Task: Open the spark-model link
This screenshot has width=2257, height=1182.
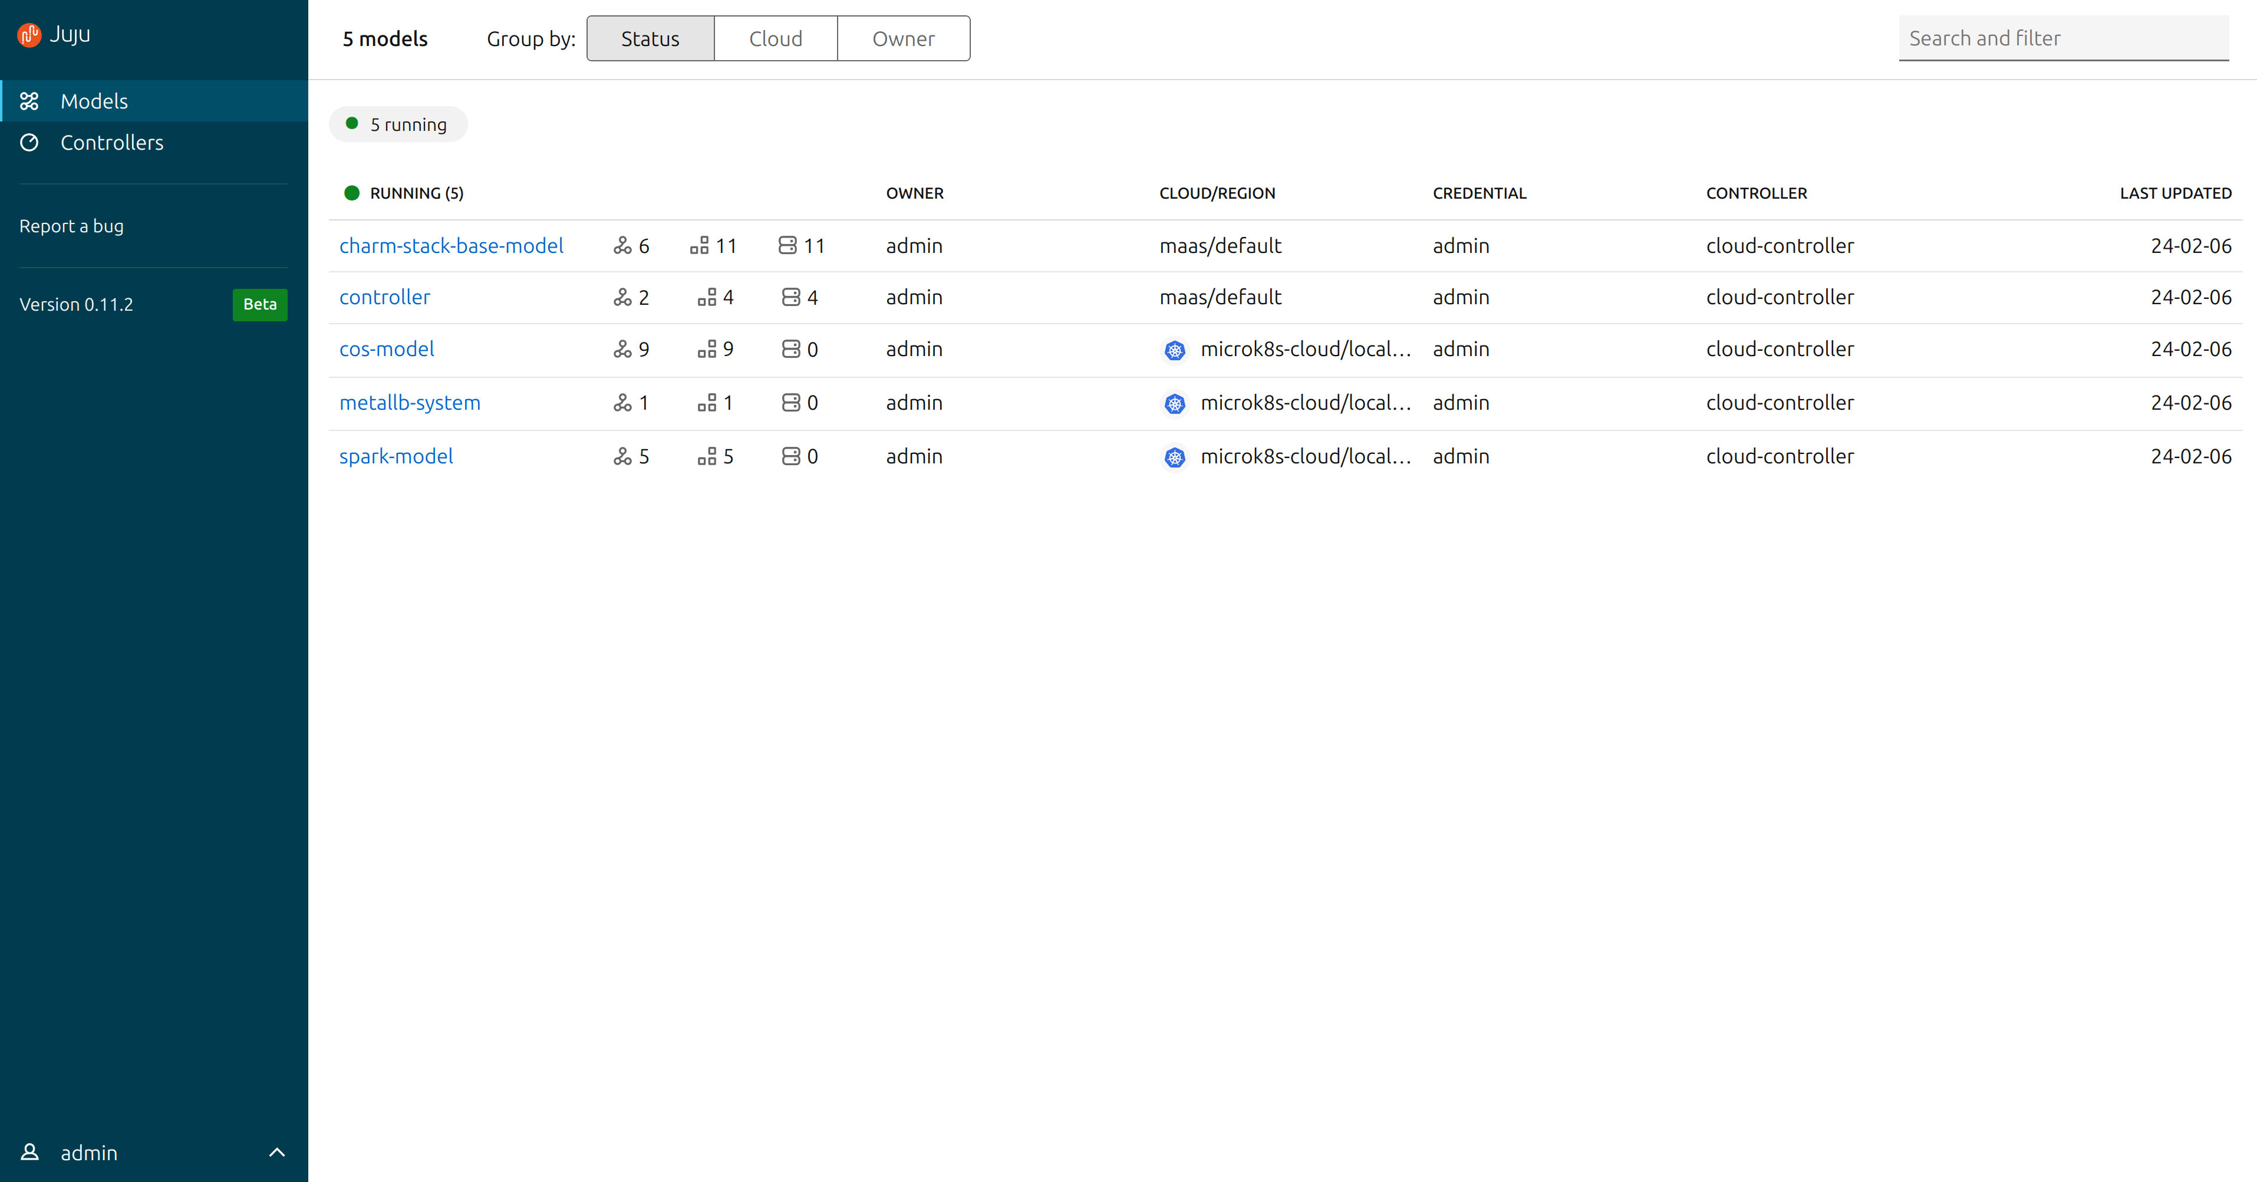Action: [x=396, y=456]
